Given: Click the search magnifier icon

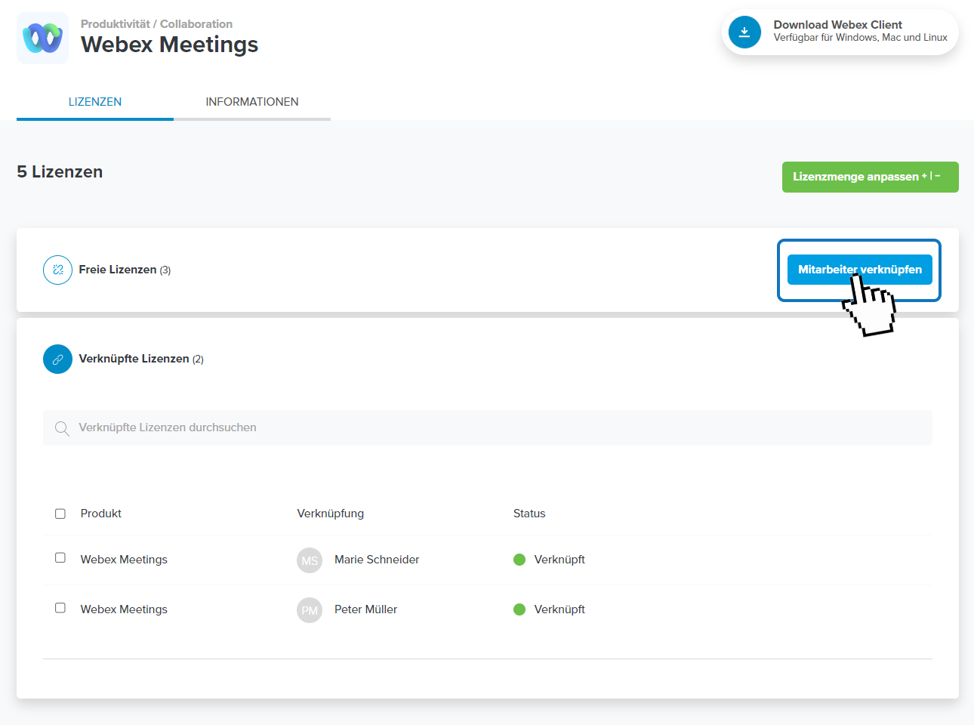Looking at the screenshot, I should click(x=62, y=428).
